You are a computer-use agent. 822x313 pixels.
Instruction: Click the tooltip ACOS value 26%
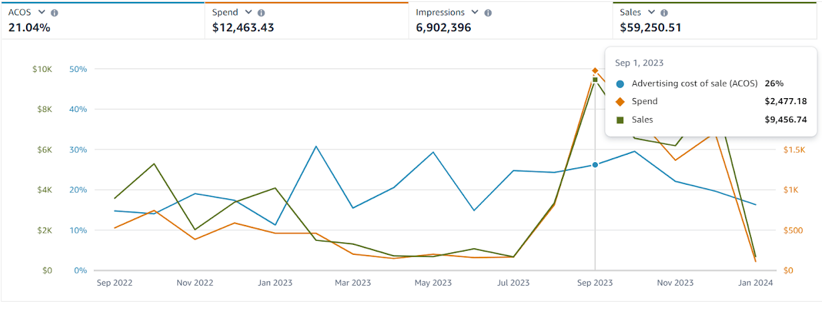coord(774,83)
